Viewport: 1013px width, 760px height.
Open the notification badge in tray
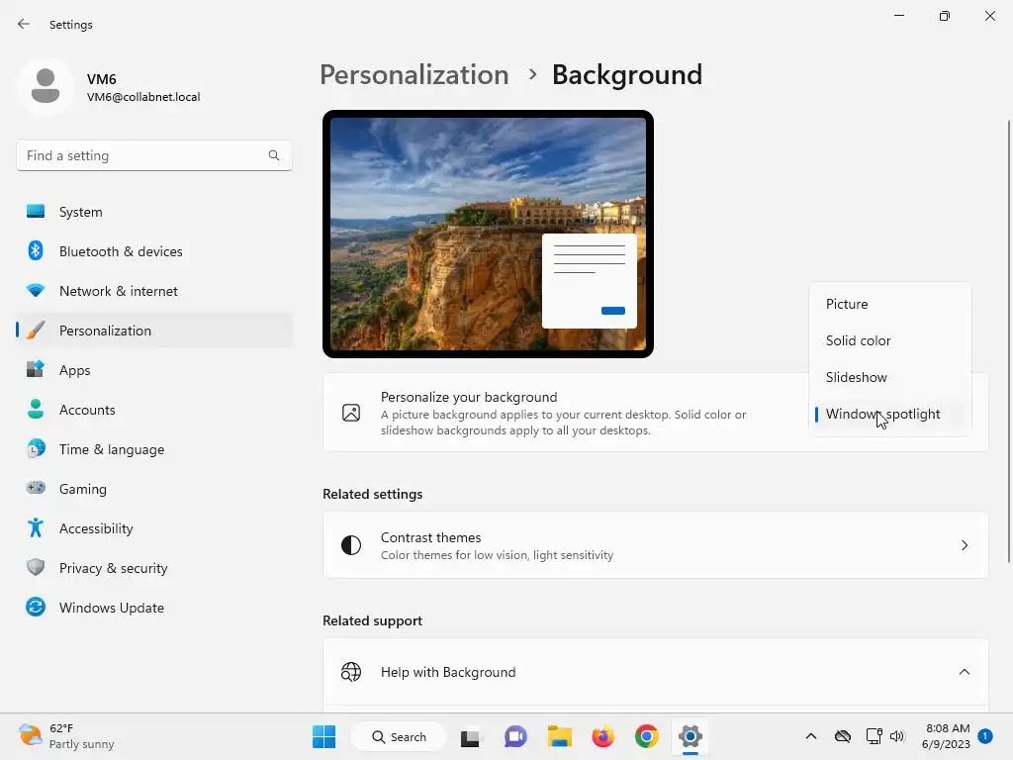[985, 736]
